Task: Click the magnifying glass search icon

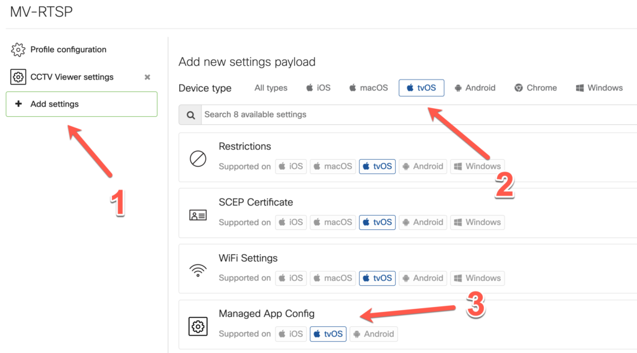Action: pos(190,115)
